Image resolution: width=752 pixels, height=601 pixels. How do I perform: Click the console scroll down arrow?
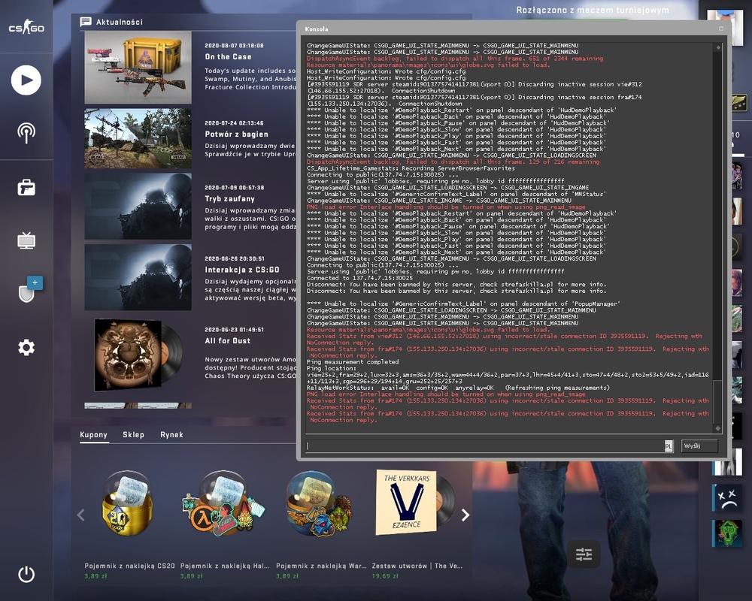click(718, 428)
